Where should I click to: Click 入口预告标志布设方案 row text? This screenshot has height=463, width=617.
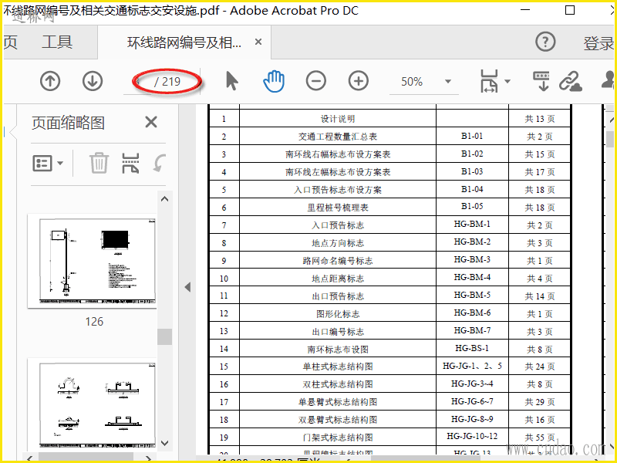338,190
